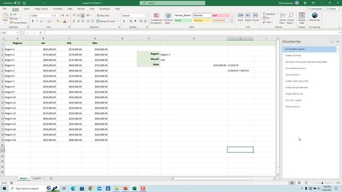Open the Number Format dropdown

[146, 15]
